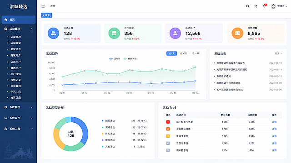Click the 系统管理 gear icon
This screenshot has height=163, width=291.
pyautogui.click(x=6, y=107)
